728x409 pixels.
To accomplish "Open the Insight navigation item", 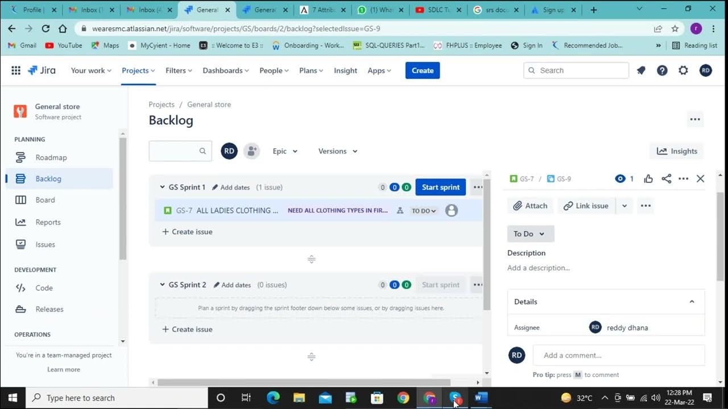I will coord(346,70).
